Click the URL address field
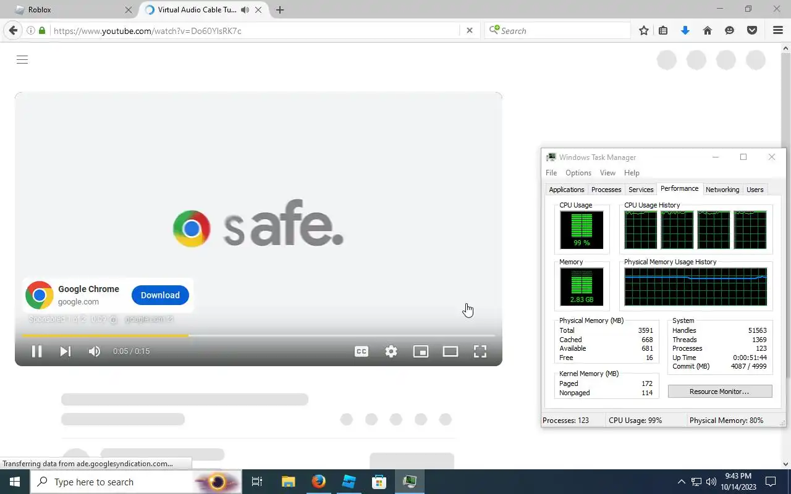This screenshot has height=494, width=791. (255, 30)
